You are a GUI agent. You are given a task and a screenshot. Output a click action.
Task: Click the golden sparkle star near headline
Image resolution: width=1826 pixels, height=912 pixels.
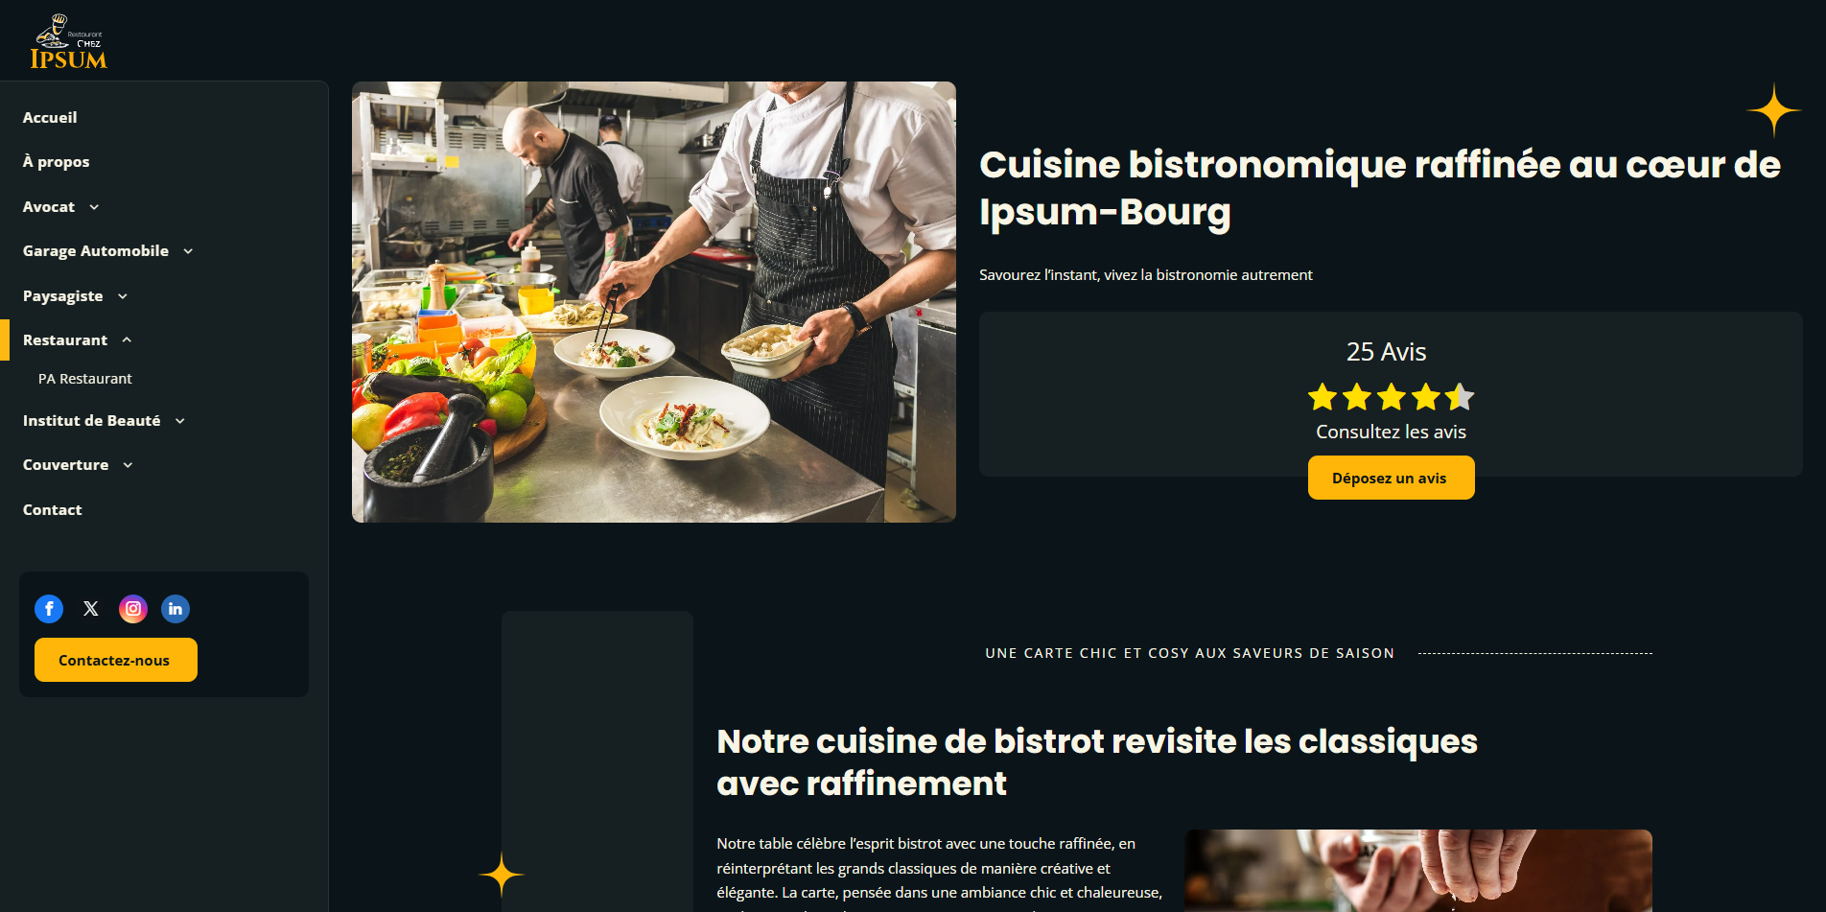1774,110
